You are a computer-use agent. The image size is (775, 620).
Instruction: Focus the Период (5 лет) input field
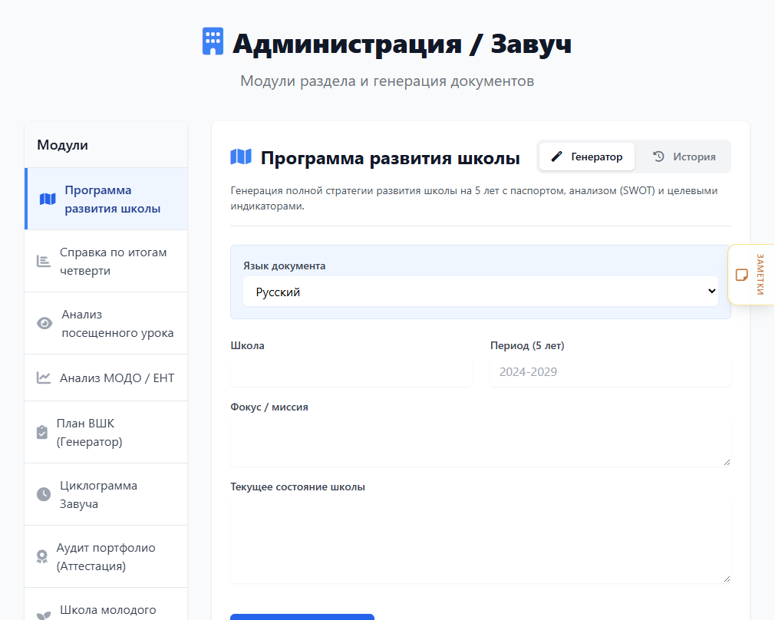[611, 372]
